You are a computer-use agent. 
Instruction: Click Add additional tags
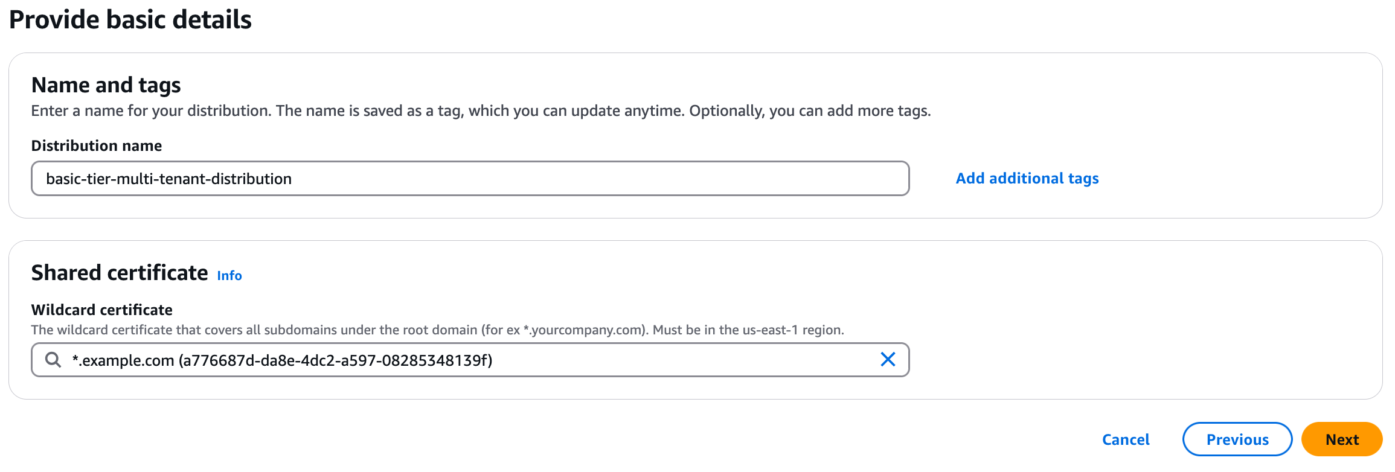pos(1027,178)
